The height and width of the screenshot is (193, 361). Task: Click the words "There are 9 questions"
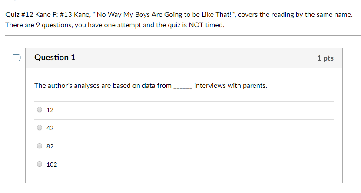click(39, 25)
